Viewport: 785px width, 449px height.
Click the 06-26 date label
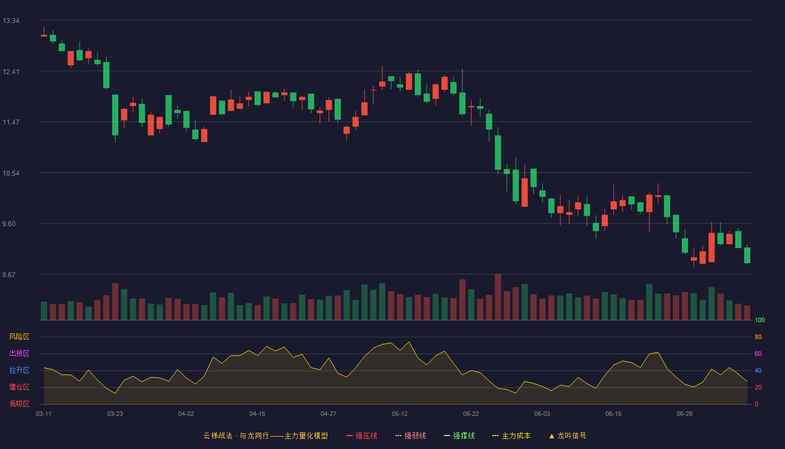point(685,414)
